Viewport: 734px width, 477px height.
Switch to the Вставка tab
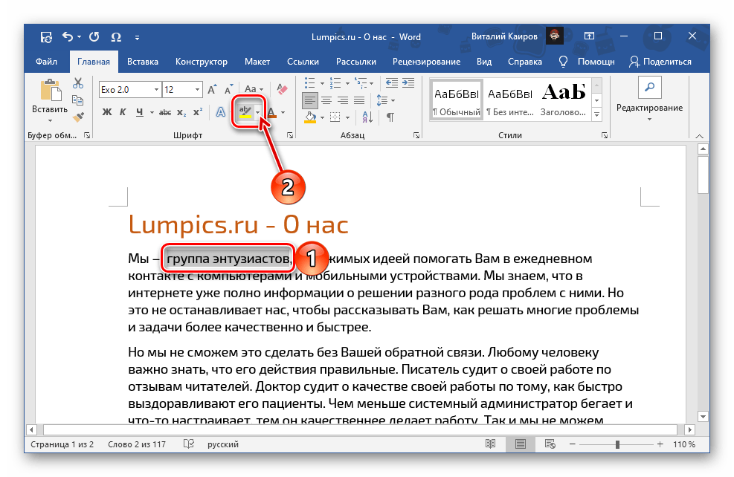(x=142, y=61)
